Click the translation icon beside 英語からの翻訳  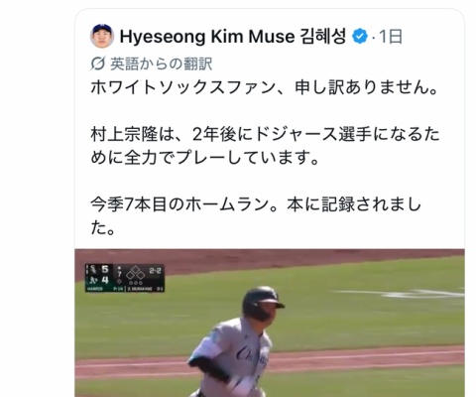pos(97,64)
